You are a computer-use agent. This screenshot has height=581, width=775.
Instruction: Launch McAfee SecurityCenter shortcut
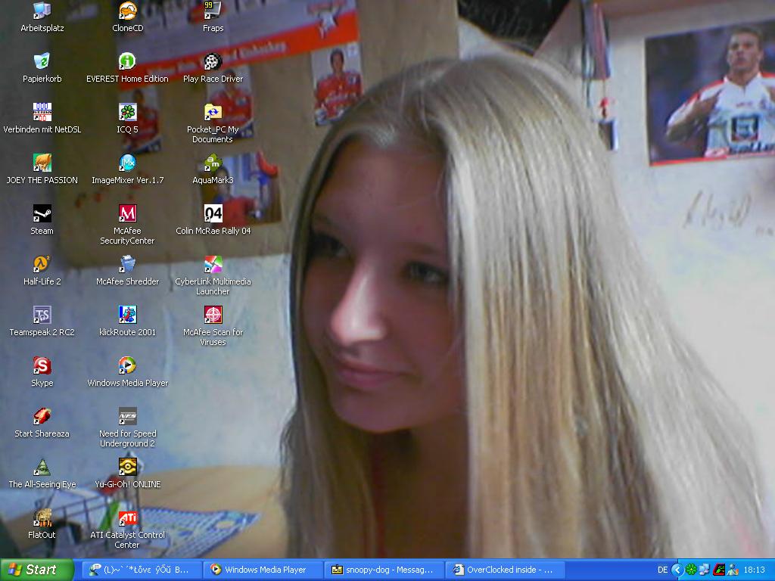coord(127,214)
